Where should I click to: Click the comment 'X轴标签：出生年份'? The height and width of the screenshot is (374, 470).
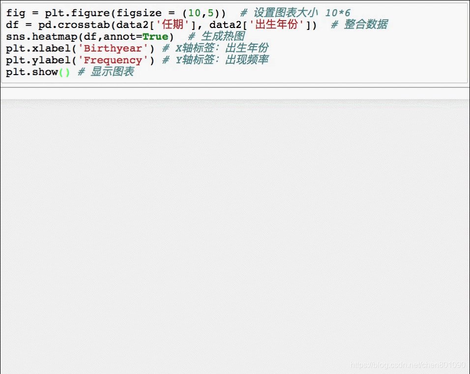pyautogui.click(x=215, y=48)
